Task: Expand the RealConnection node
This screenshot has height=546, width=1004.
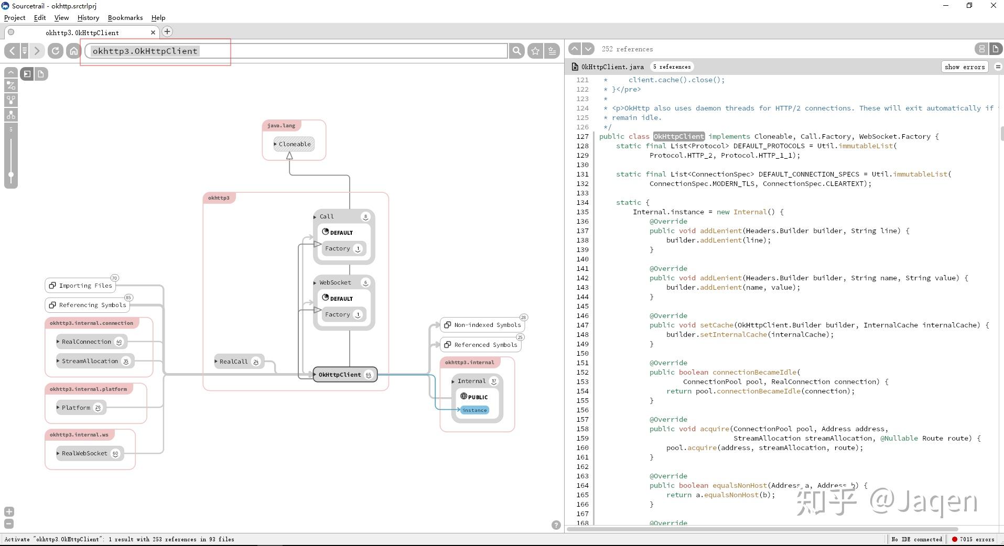Action: point(58,342)
